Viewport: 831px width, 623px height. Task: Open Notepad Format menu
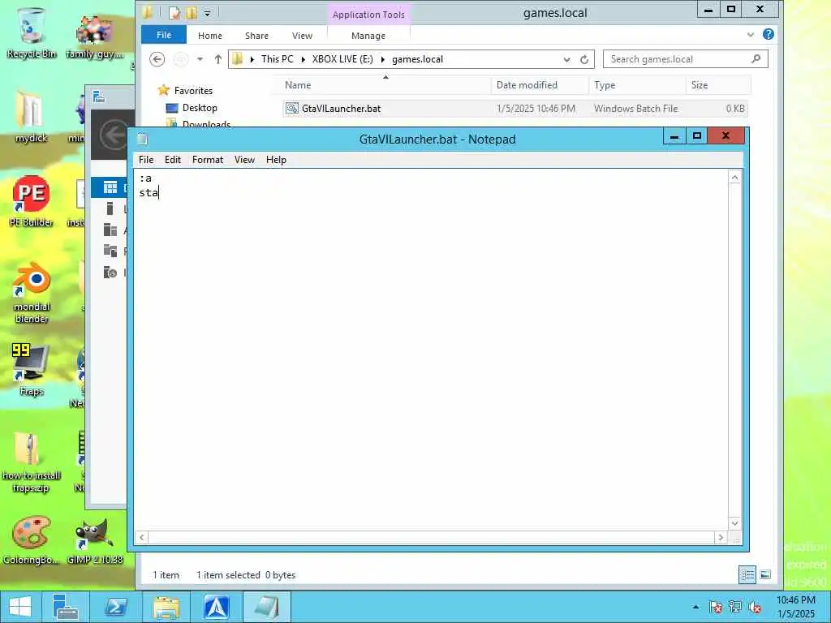click(x=207, y=160)
